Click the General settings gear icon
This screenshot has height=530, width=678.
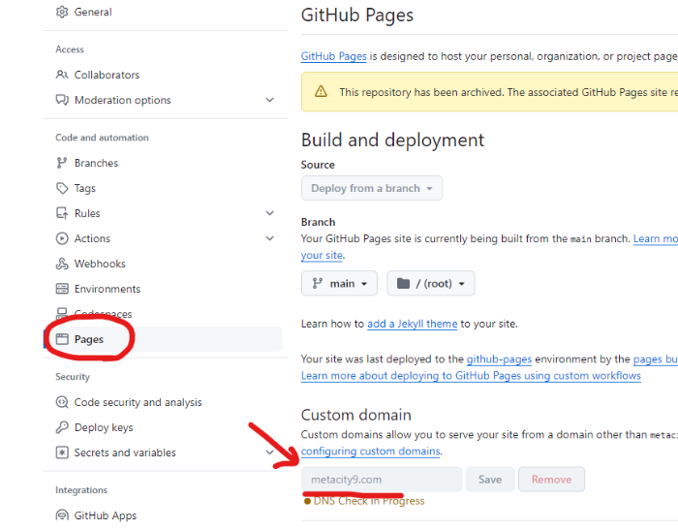coord(62,13)
